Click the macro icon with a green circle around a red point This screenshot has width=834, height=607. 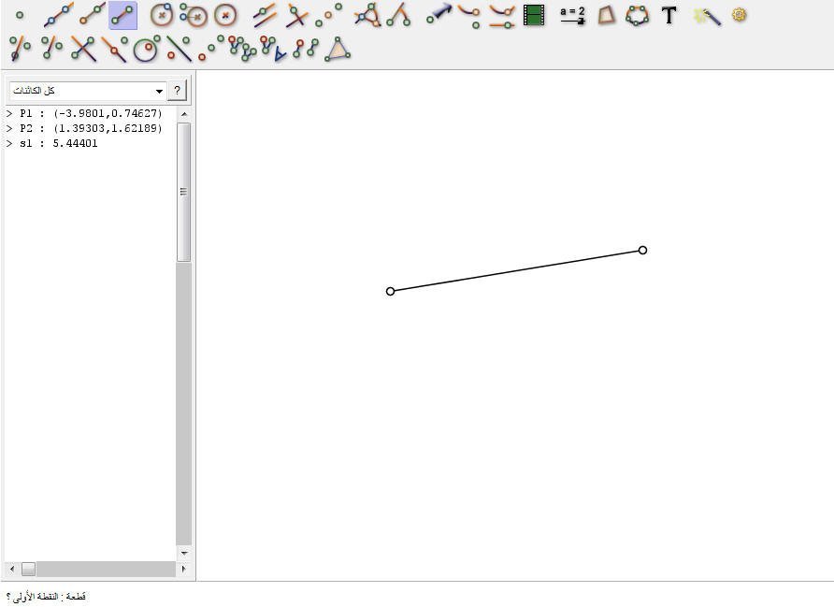point(146,49)
